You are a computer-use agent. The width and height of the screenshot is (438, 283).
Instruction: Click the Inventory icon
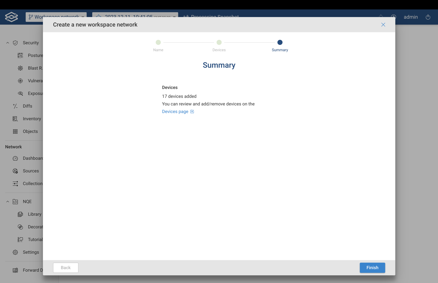pos(15,119)
